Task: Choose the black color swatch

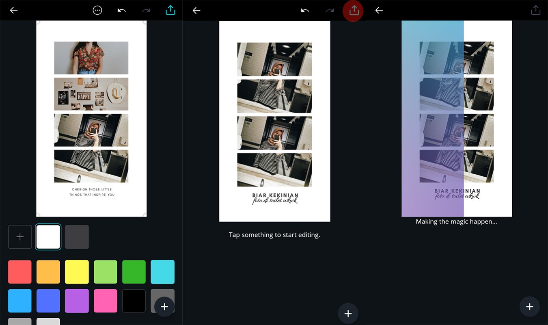Action: [134, 301]
